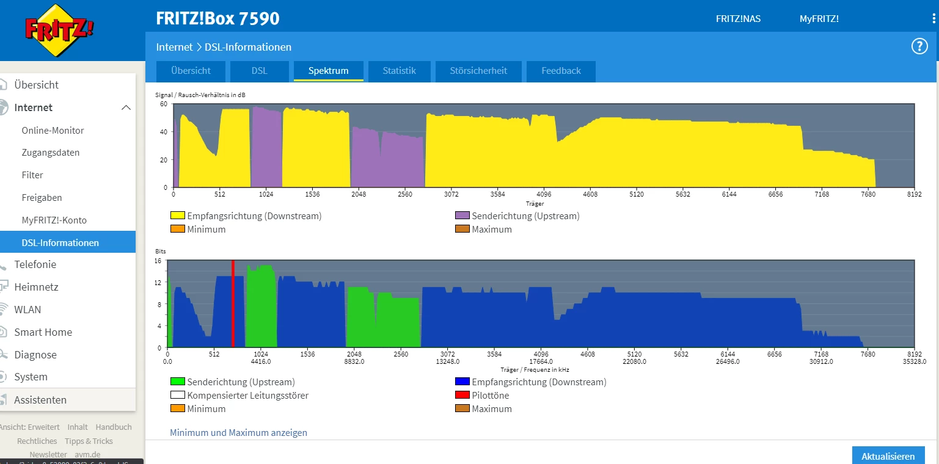
Task: Go to Freigaben in the sidebar
Action: click(x=42, y=198)
